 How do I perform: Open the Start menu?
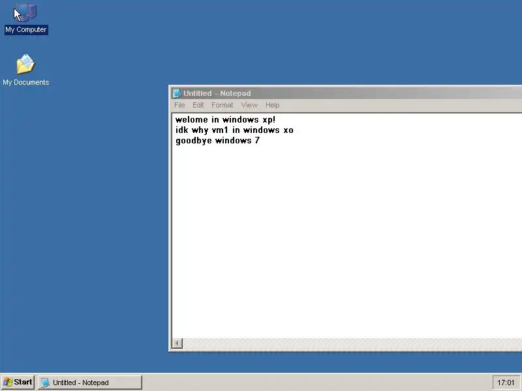18,382
